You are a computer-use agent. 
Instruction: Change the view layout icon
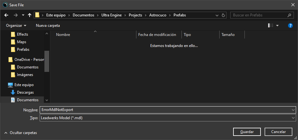pos(271,26)
